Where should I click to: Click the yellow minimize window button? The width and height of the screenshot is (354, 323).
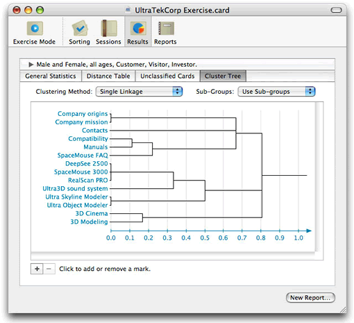tap(28, 10)
